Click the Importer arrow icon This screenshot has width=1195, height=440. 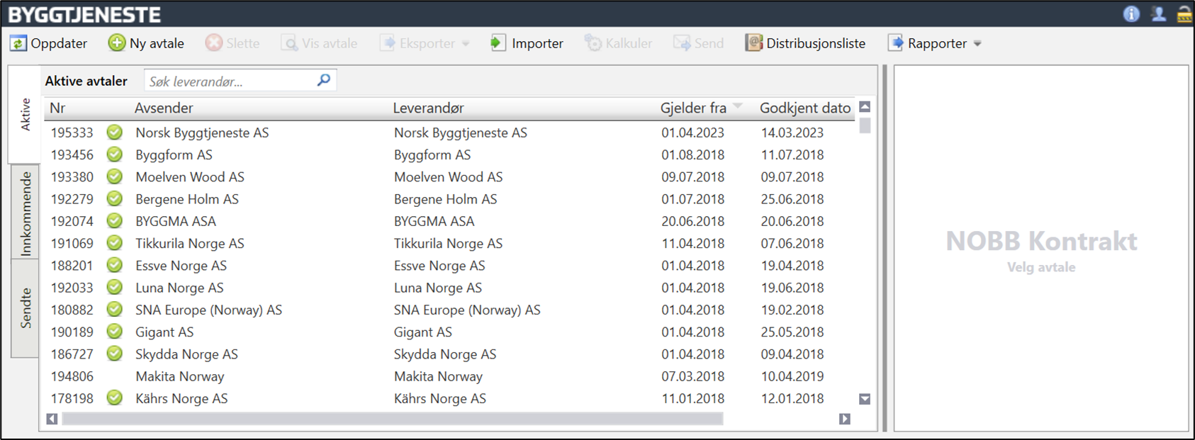point(498,43)
